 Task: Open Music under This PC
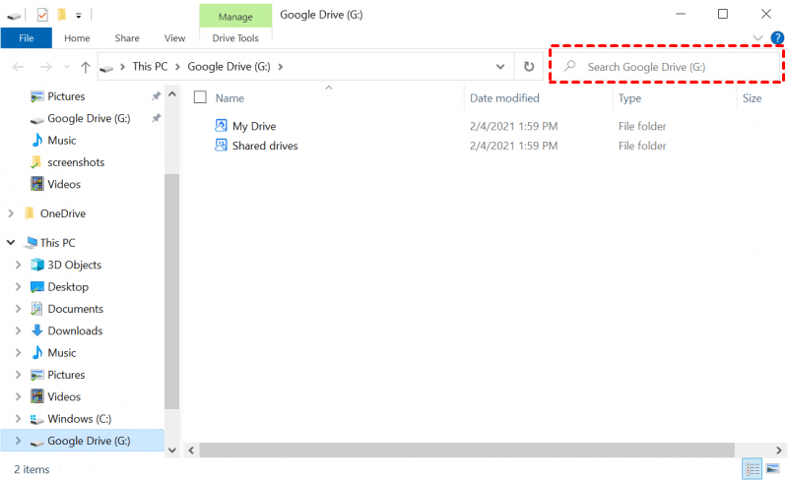point(61,353)
